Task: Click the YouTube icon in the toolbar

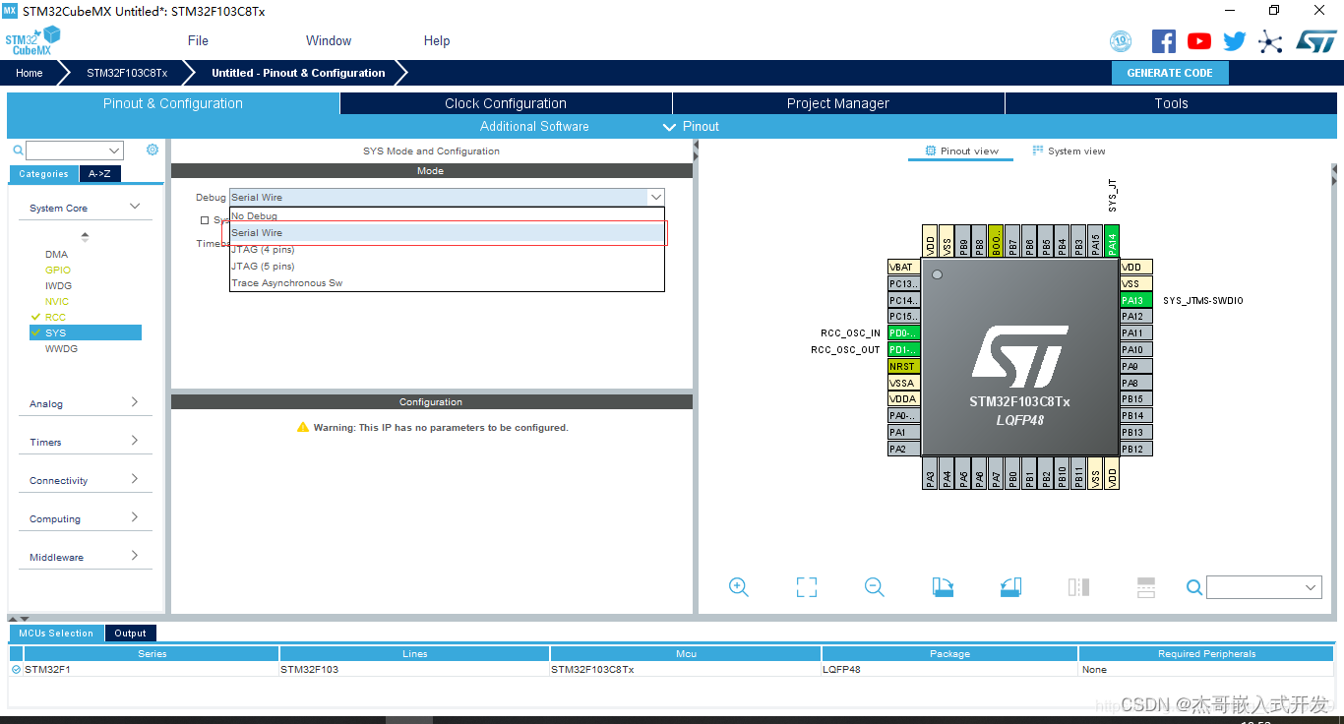Action: [1198, 40]
